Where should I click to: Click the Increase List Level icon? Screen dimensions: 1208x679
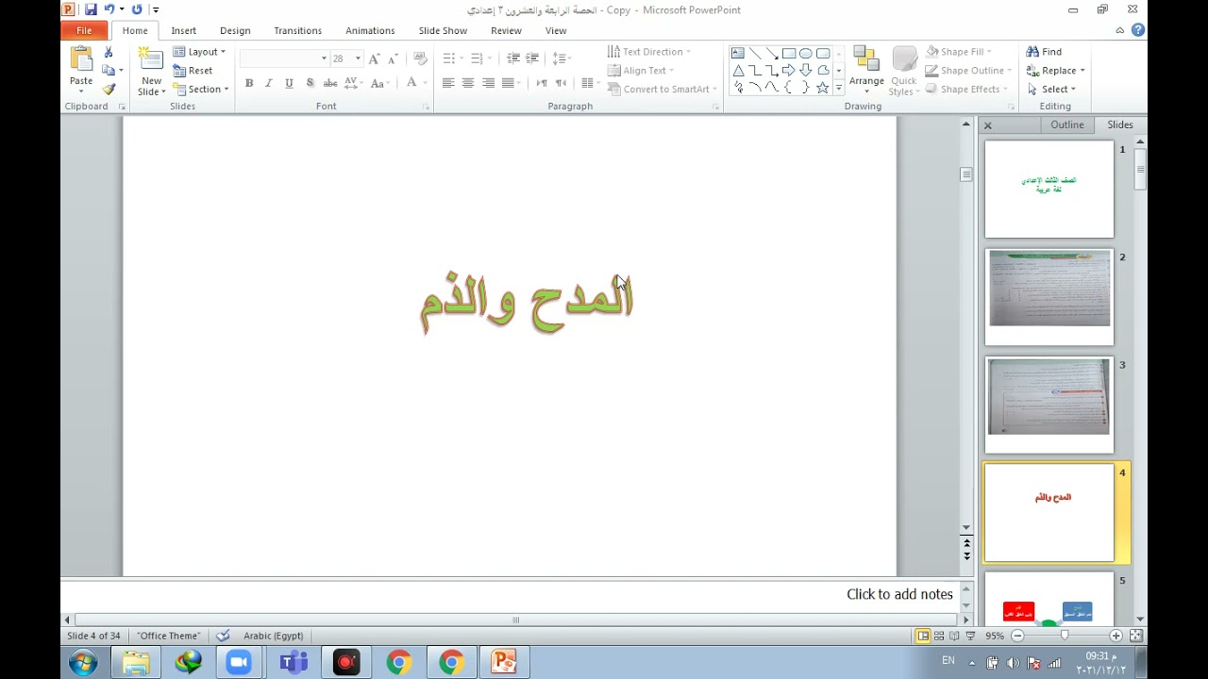pyautogui.click(x=532, y=58)
